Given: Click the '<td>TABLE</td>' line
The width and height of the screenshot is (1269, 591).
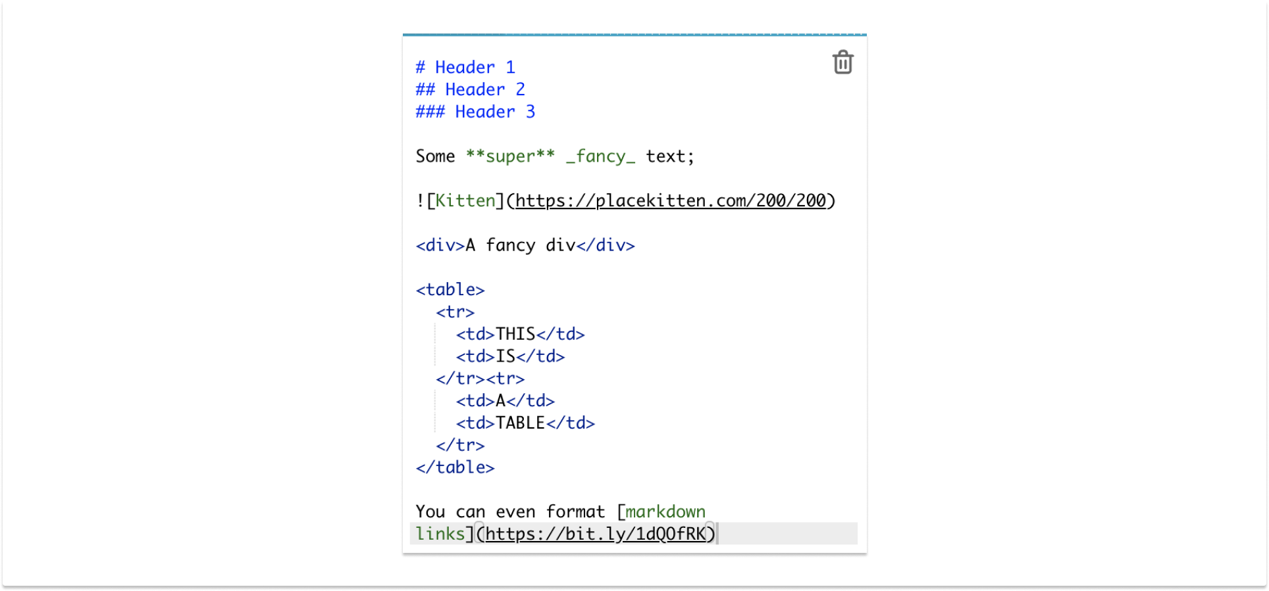Looking at the screenshot, I should pos(525,423).
